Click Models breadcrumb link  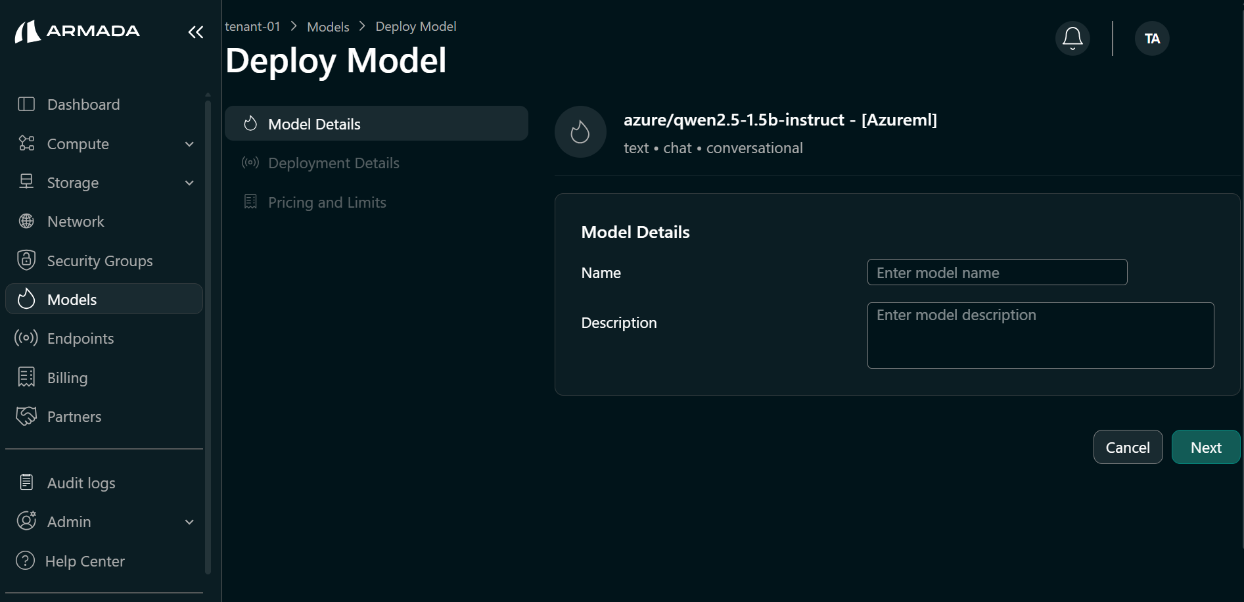pyautogui.click(x=328, y=27)
